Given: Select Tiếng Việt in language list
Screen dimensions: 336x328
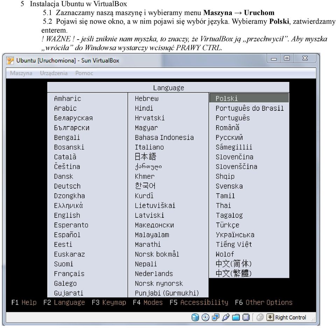Looking at the screenshot, I should (234, 244).
